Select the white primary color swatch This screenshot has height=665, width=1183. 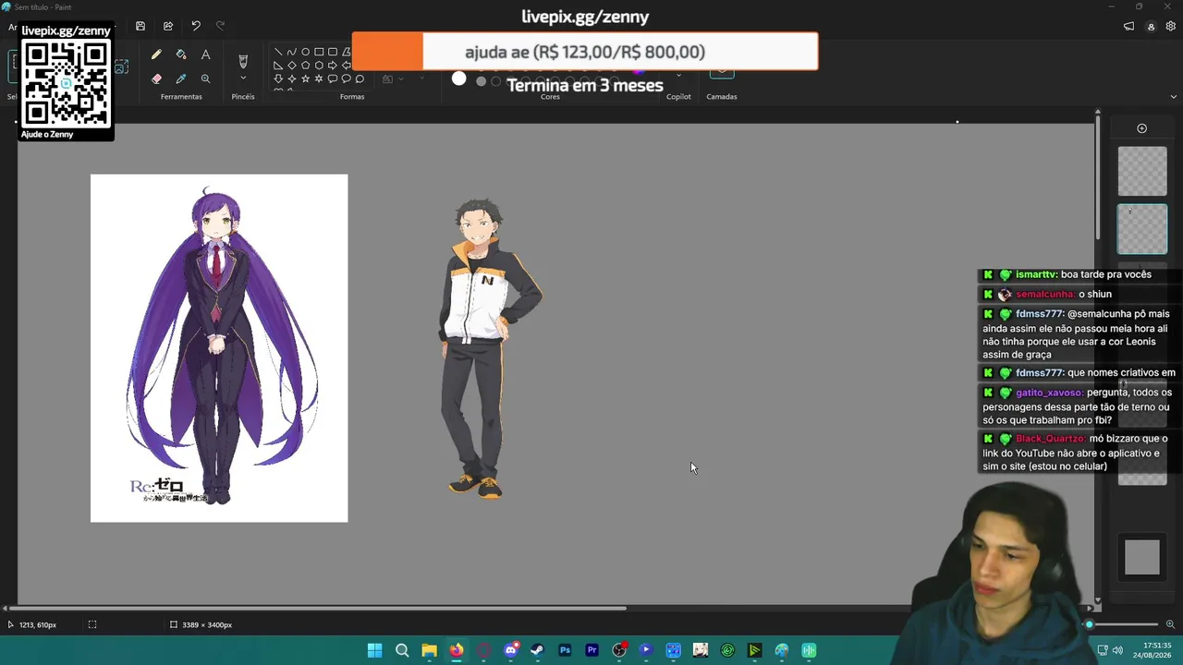click(459, 79)
